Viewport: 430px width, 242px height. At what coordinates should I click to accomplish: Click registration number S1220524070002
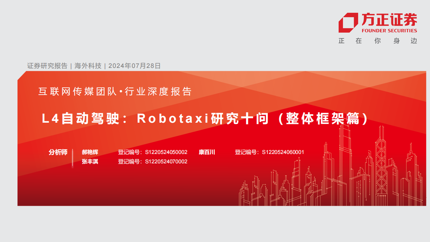click(x=166, y=162)
